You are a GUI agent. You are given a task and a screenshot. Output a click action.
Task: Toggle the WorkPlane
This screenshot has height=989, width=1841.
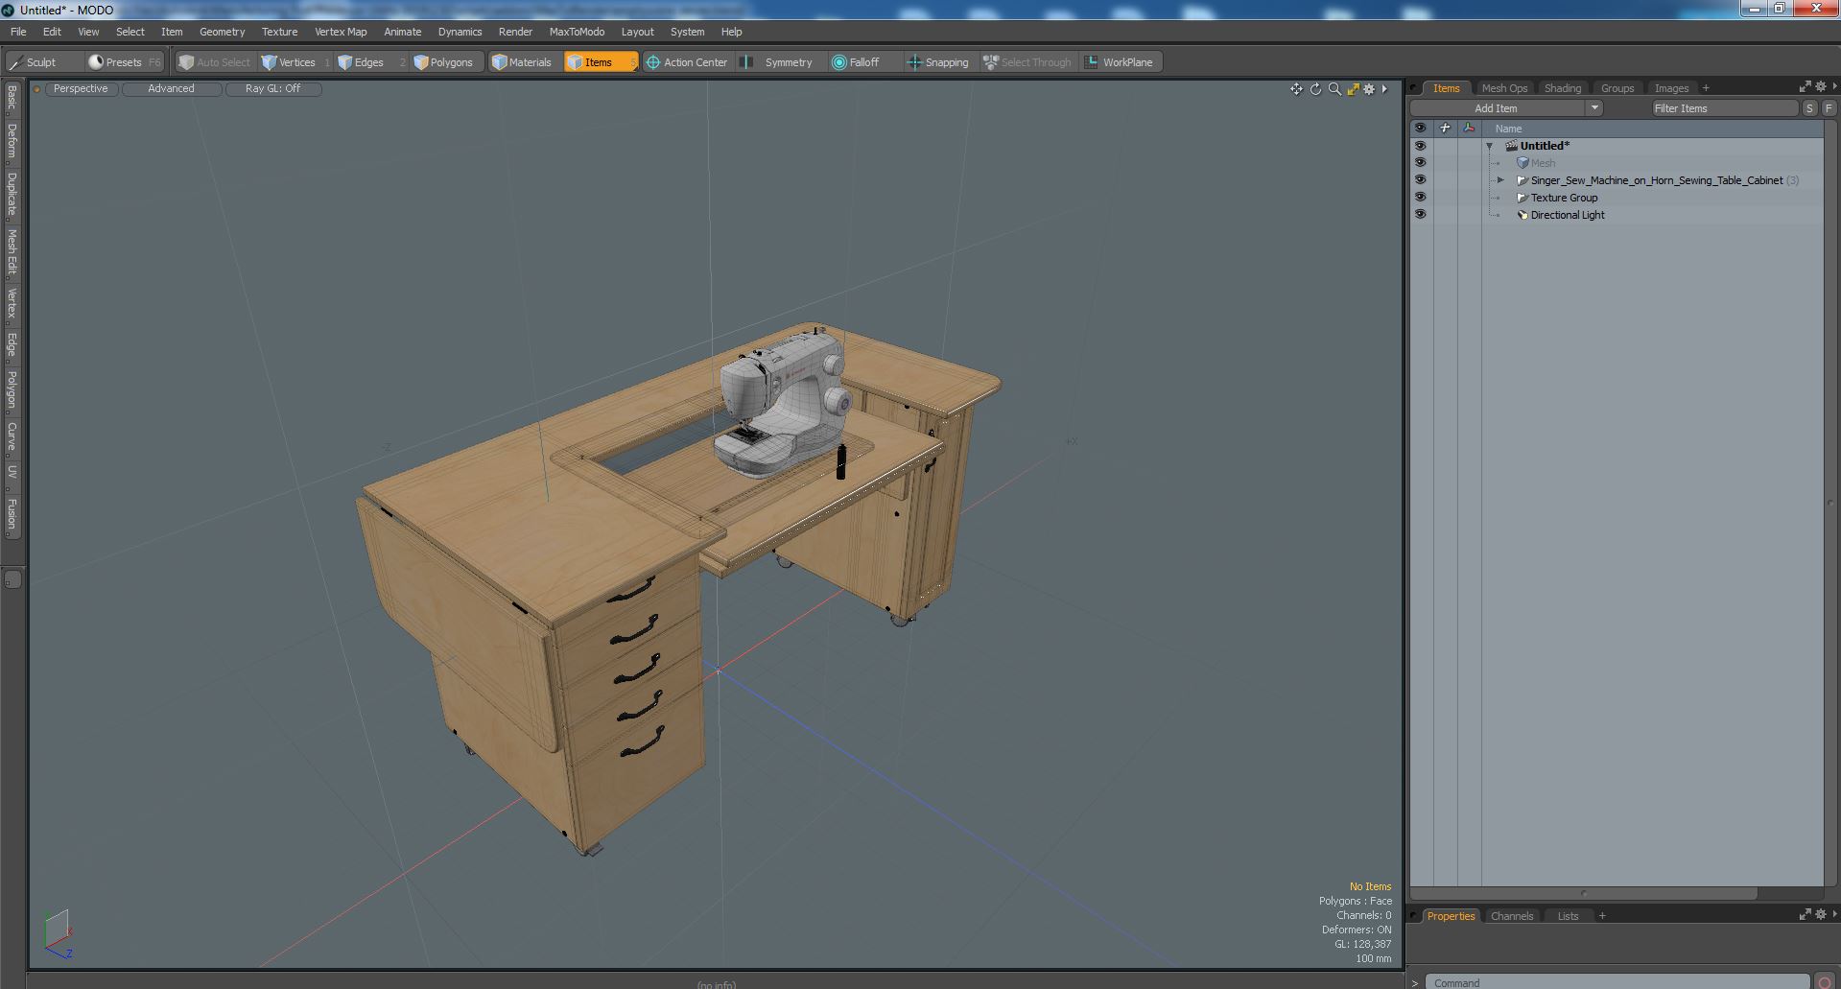1121,62
